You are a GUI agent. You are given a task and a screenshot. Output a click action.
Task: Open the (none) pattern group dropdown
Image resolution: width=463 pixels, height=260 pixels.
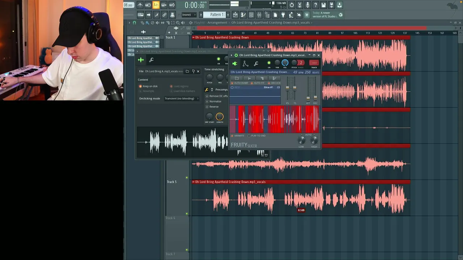click(188, 15)
